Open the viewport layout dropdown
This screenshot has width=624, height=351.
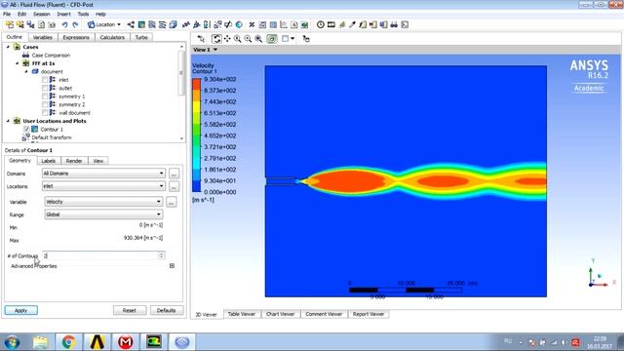[x=292, y=39]
